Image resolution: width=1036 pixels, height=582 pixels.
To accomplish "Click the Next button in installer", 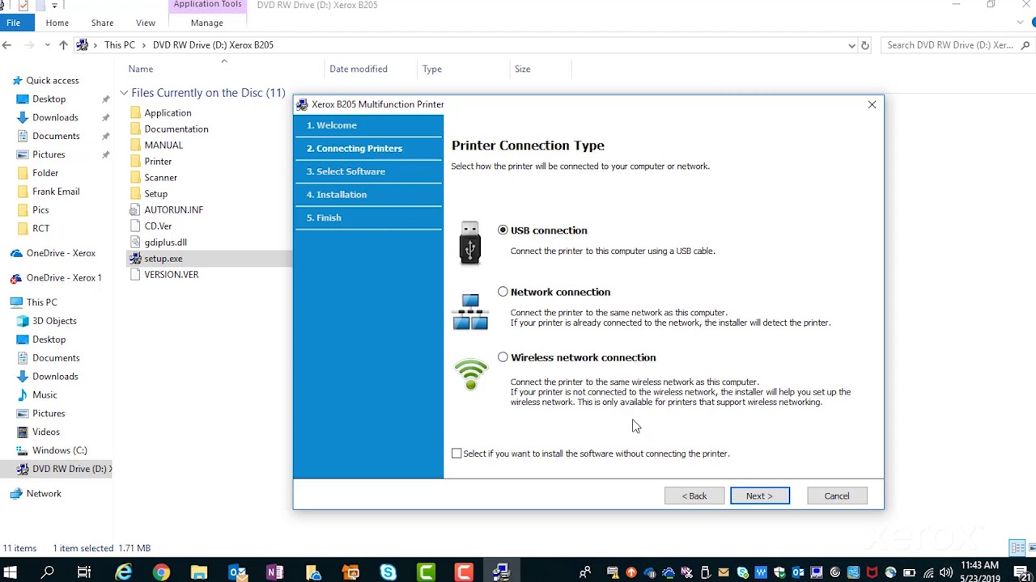I will 759,496.
